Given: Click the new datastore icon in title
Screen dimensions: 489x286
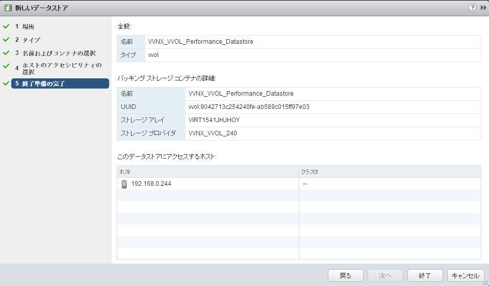Looking at the screenshot, I should tap(8, 8).
